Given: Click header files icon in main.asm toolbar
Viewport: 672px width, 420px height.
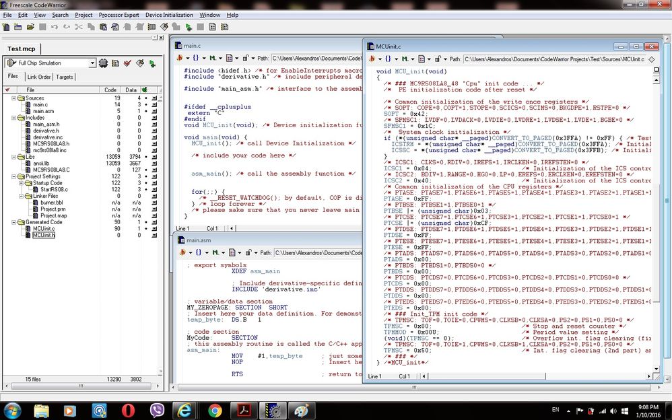Looking at the screenshot, I should (182, 252).
